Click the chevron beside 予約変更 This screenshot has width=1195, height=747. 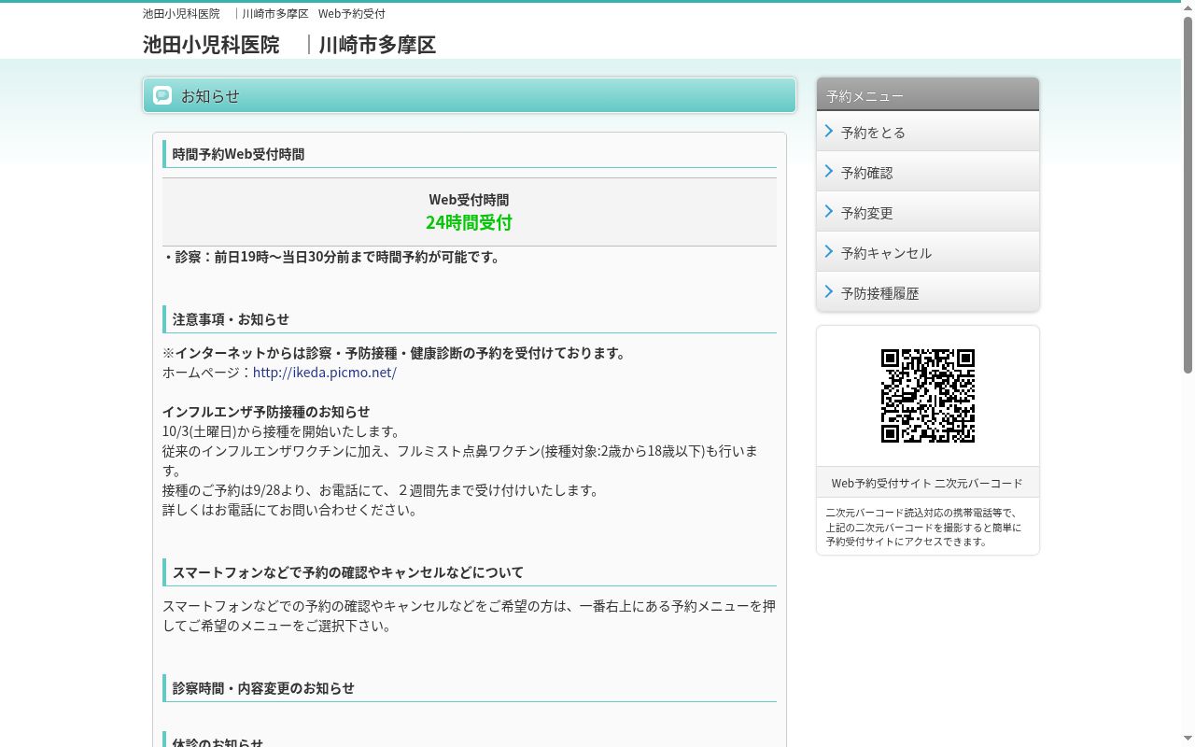829,211
